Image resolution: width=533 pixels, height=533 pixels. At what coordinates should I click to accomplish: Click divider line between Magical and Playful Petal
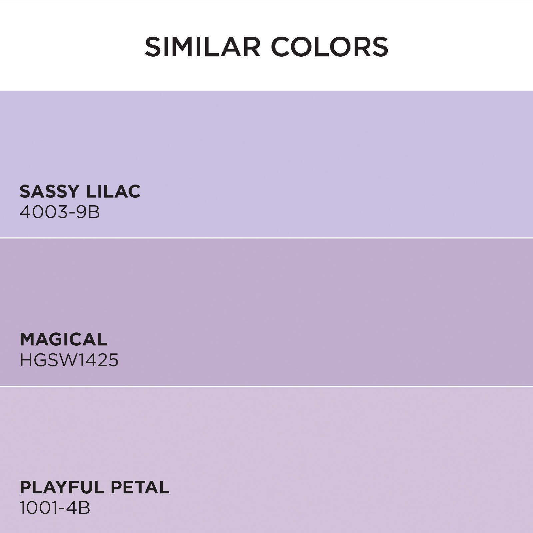(x=266, y=386)
